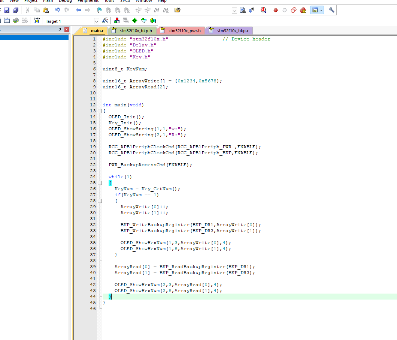Open the Window menu
This screenshot has height=340, width=397.
pos(144,1)
